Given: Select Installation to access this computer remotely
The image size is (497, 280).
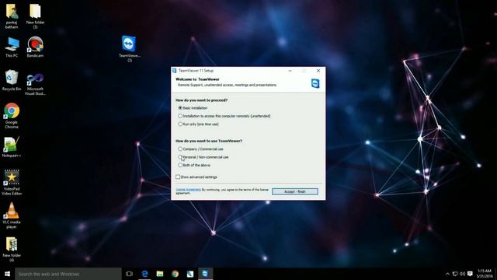Looking at the screenshot, I should 224,116.
